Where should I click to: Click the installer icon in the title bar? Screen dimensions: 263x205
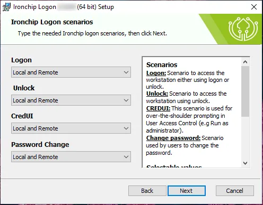6,7
